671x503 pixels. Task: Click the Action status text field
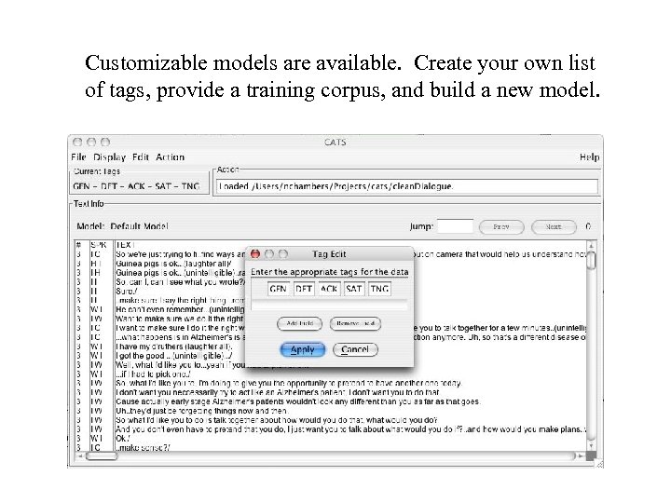point(406,186)
